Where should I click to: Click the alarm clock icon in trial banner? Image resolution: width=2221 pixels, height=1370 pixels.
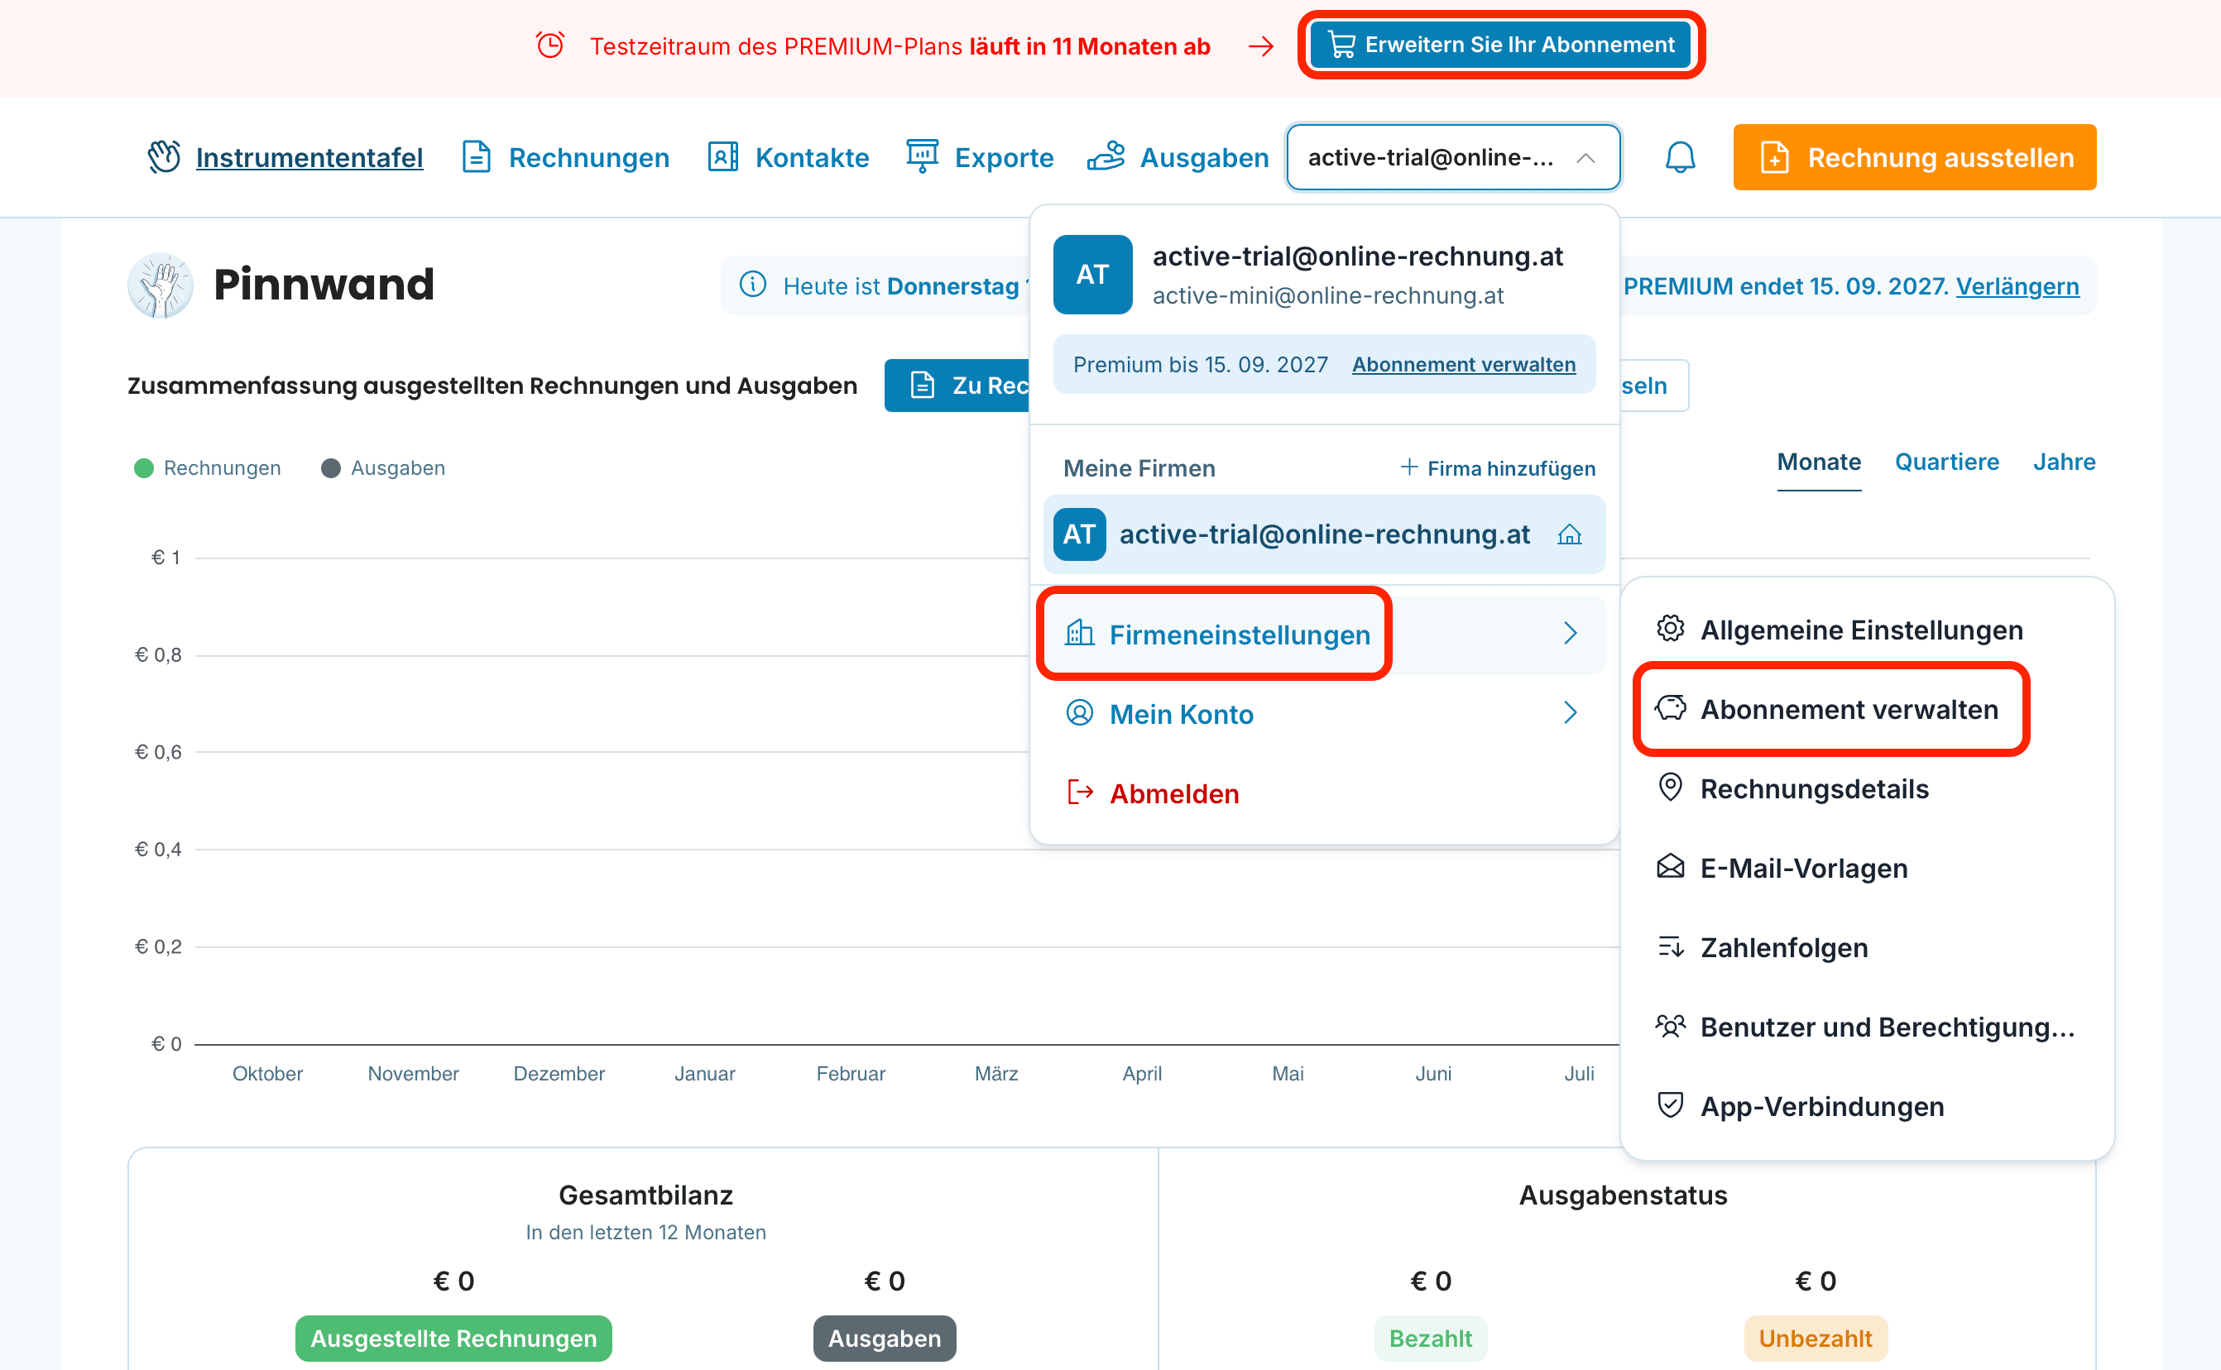(x=550, y=46)
